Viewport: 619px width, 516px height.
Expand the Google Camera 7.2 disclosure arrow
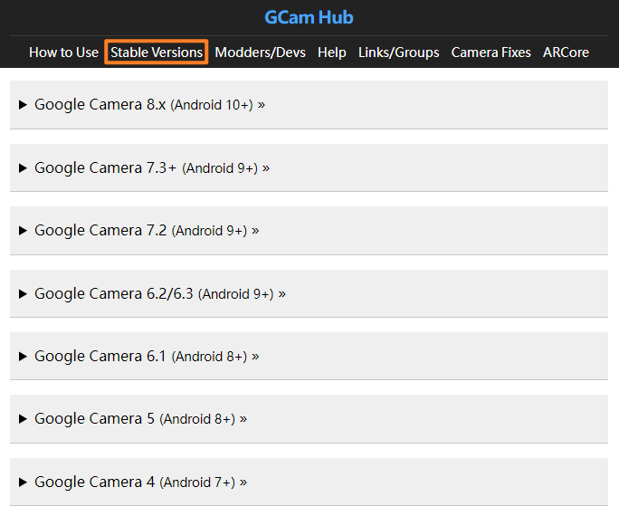[x=23, y=231]
